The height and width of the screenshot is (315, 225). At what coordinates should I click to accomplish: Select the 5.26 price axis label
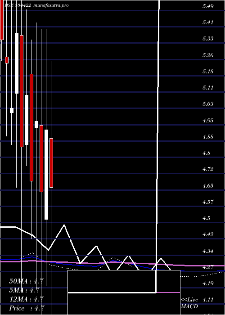208,55
